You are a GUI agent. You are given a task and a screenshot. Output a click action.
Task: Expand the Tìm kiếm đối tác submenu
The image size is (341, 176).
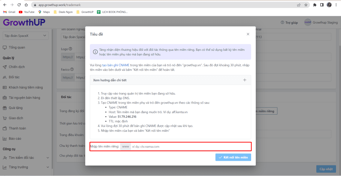(x=48, y=157)
